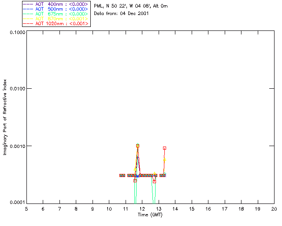Click the x-axis tick label 20
This screenshot has height=226, width=282.
click(274, 209)
